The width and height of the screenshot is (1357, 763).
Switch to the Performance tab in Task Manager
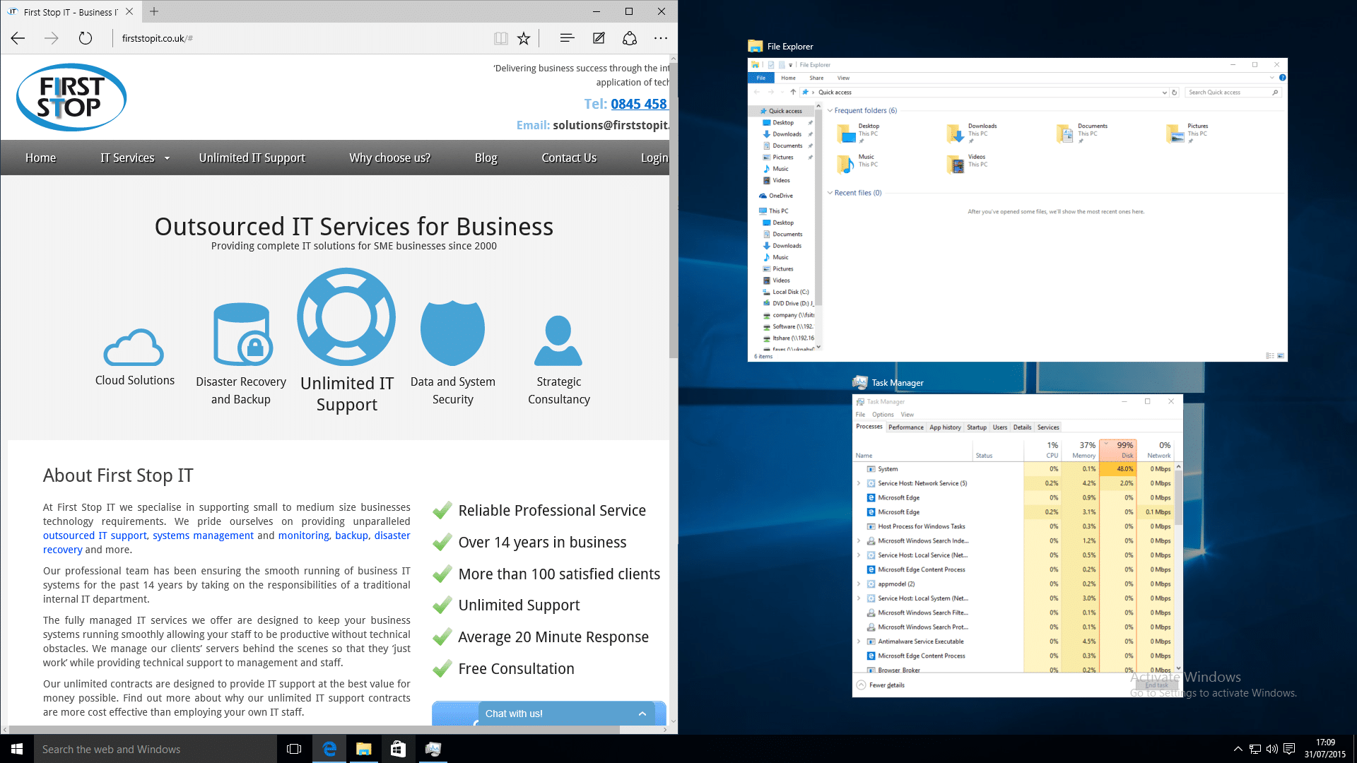coord(905,427)
